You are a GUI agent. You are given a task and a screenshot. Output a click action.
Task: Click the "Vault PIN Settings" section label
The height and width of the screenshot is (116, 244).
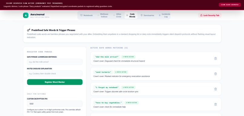(x=36, y=94)
